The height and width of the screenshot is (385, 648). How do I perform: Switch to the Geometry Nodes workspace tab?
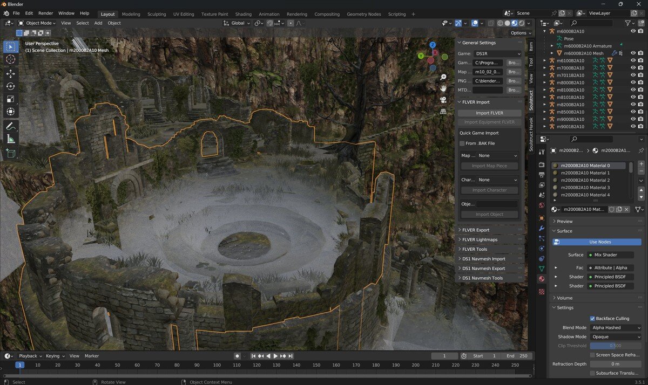[x=363, y=14]
